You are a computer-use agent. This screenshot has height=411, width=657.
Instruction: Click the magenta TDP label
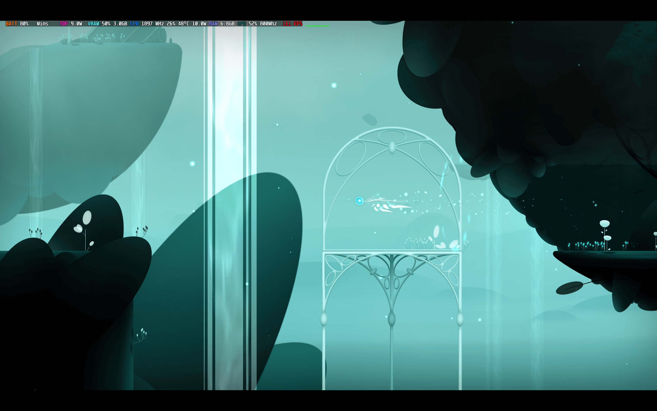(64, 24)
